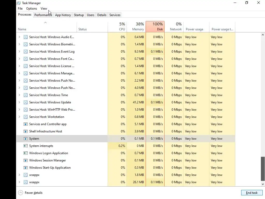Click the scrollbar down arrow
The width and height of the screenshot is (265, 199).
tap(263, 184)
